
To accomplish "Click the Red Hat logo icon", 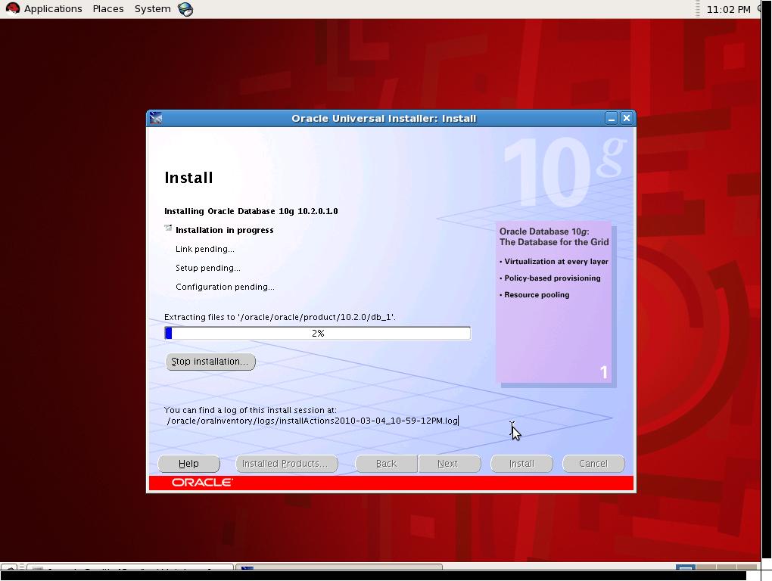I will click(x=12, y=8).
